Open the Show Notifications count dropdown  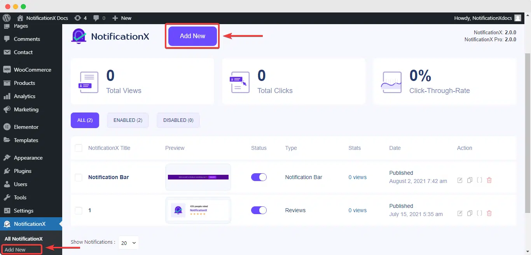(x=128, y=243)
